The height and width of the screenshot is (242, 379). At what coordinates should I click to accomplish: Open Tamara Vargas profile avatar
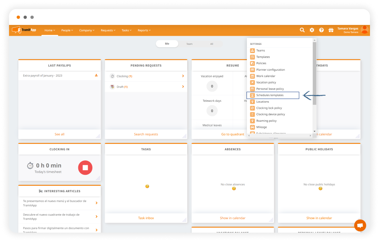point(364,30)
